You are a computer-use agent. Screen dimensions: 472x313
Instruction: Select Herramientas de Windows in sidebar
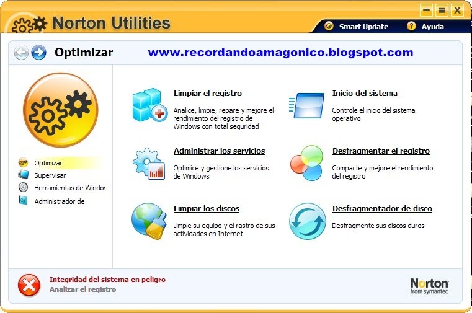coord(69,188)
